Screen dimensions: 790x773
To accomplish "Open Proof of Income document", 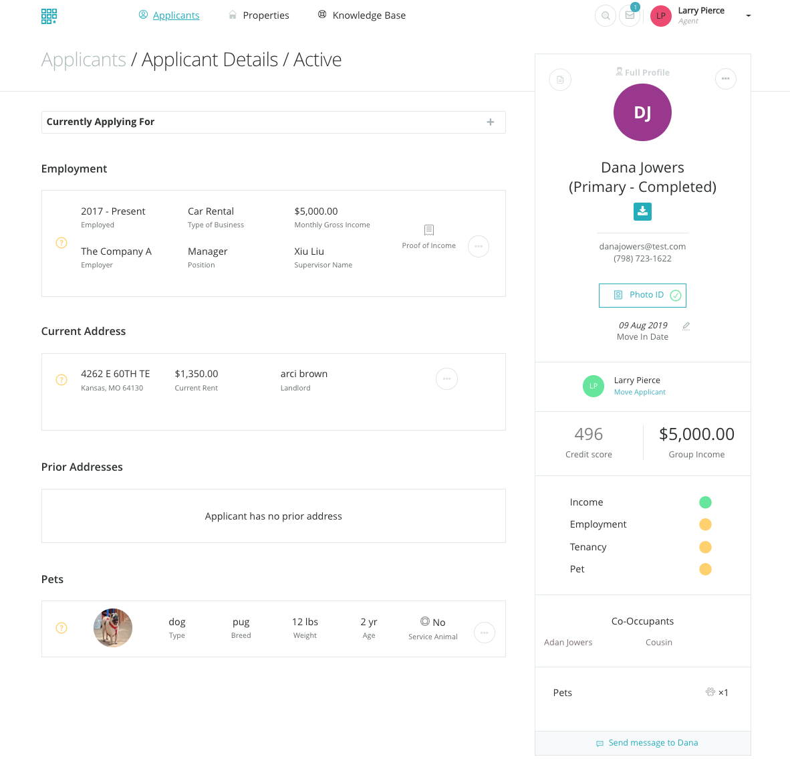I will point(429,236).
